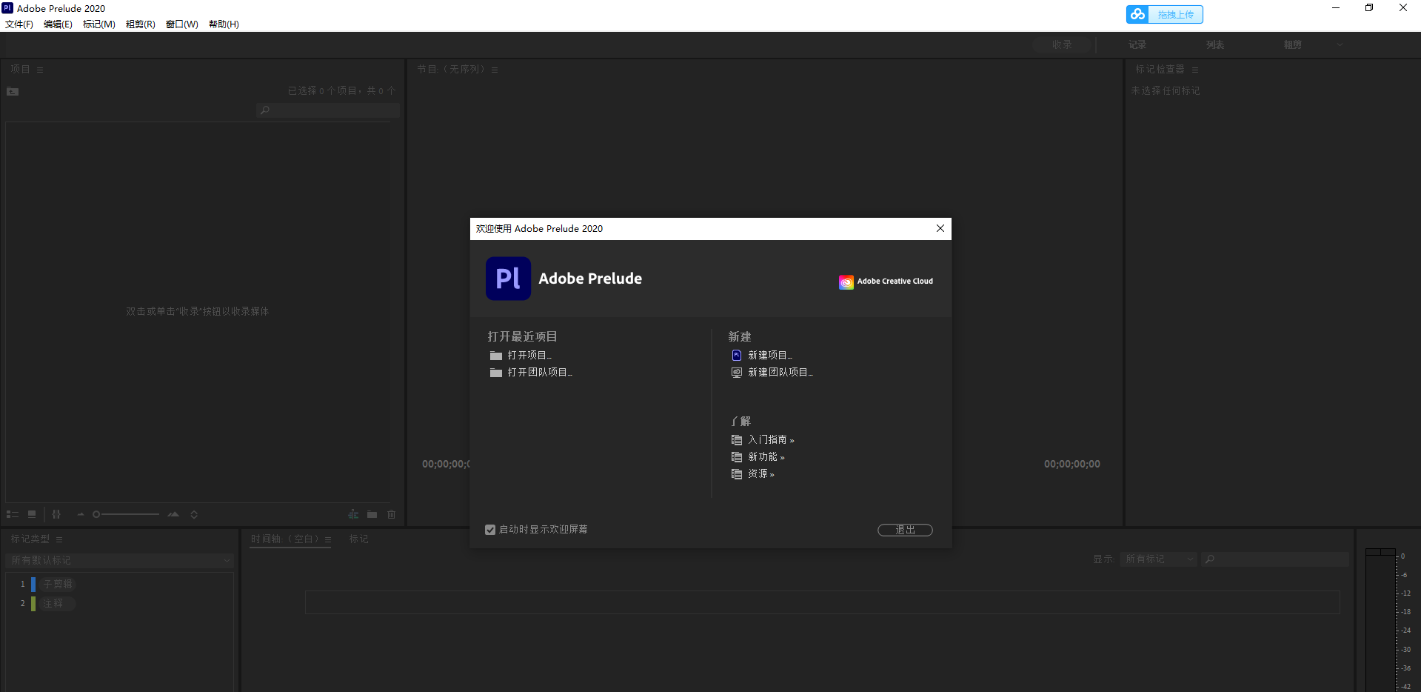The height and width of the screenshot is (692, 1421).
Task: Click the document icon beside 新功能
Action: (x=737, y=457)
